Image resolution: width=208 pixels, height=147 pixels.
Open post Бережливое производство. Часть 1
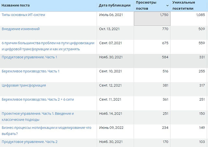point(30,71)
